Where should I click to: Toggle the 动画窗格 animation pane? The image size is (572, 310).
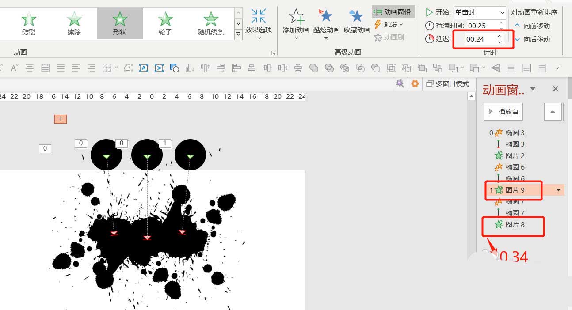393,12
